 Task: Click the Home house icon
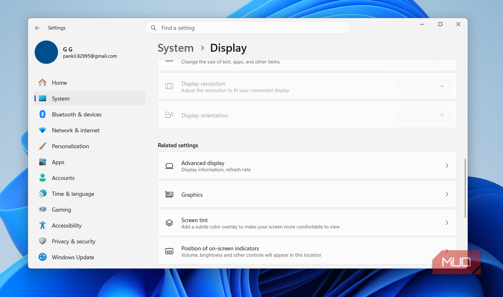(42, 82)
